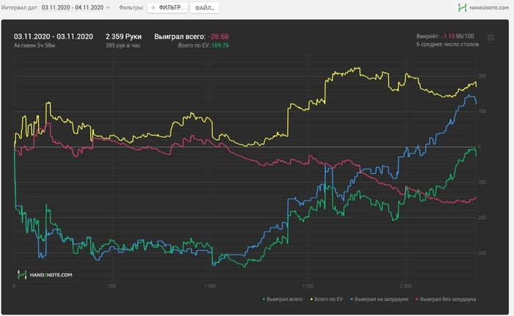Open the chart settings gear icon
The image size is (514, 316).
tap(491, 37)
